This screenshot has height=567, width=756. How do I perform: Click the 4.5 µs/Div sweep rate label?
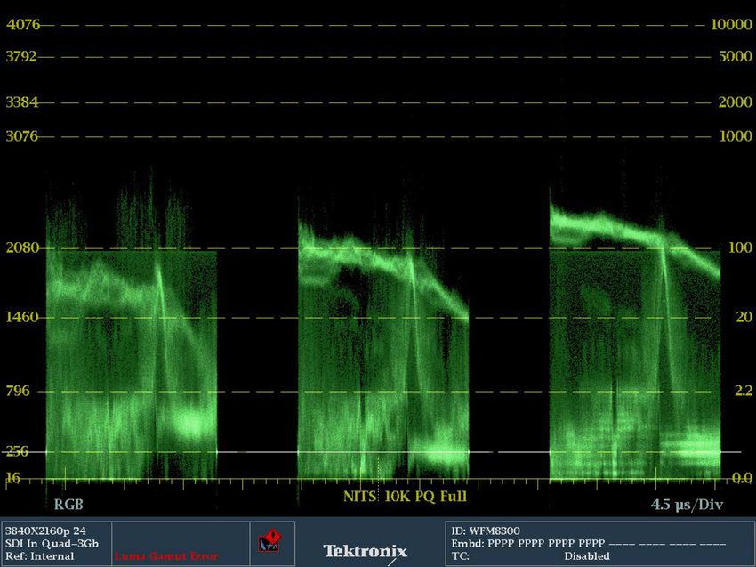tap(687, 505)
